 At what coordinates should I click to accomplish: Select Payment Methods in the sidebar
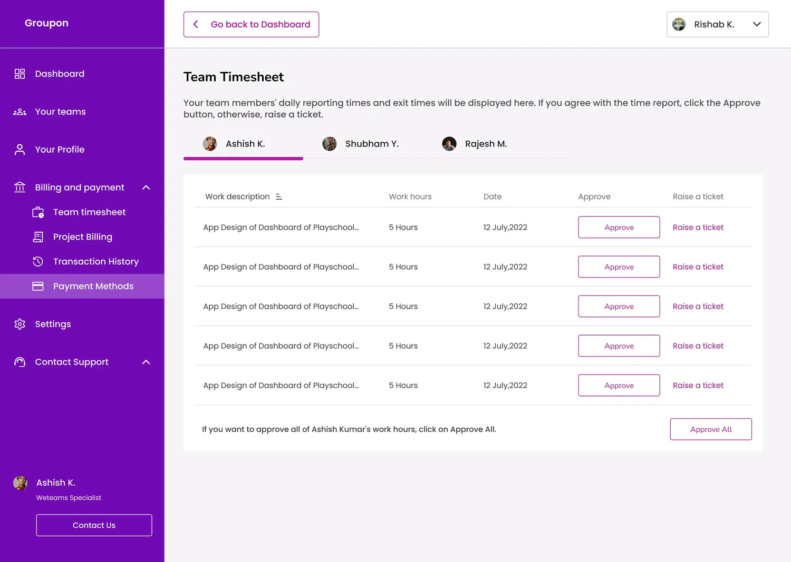coord(82,286)
